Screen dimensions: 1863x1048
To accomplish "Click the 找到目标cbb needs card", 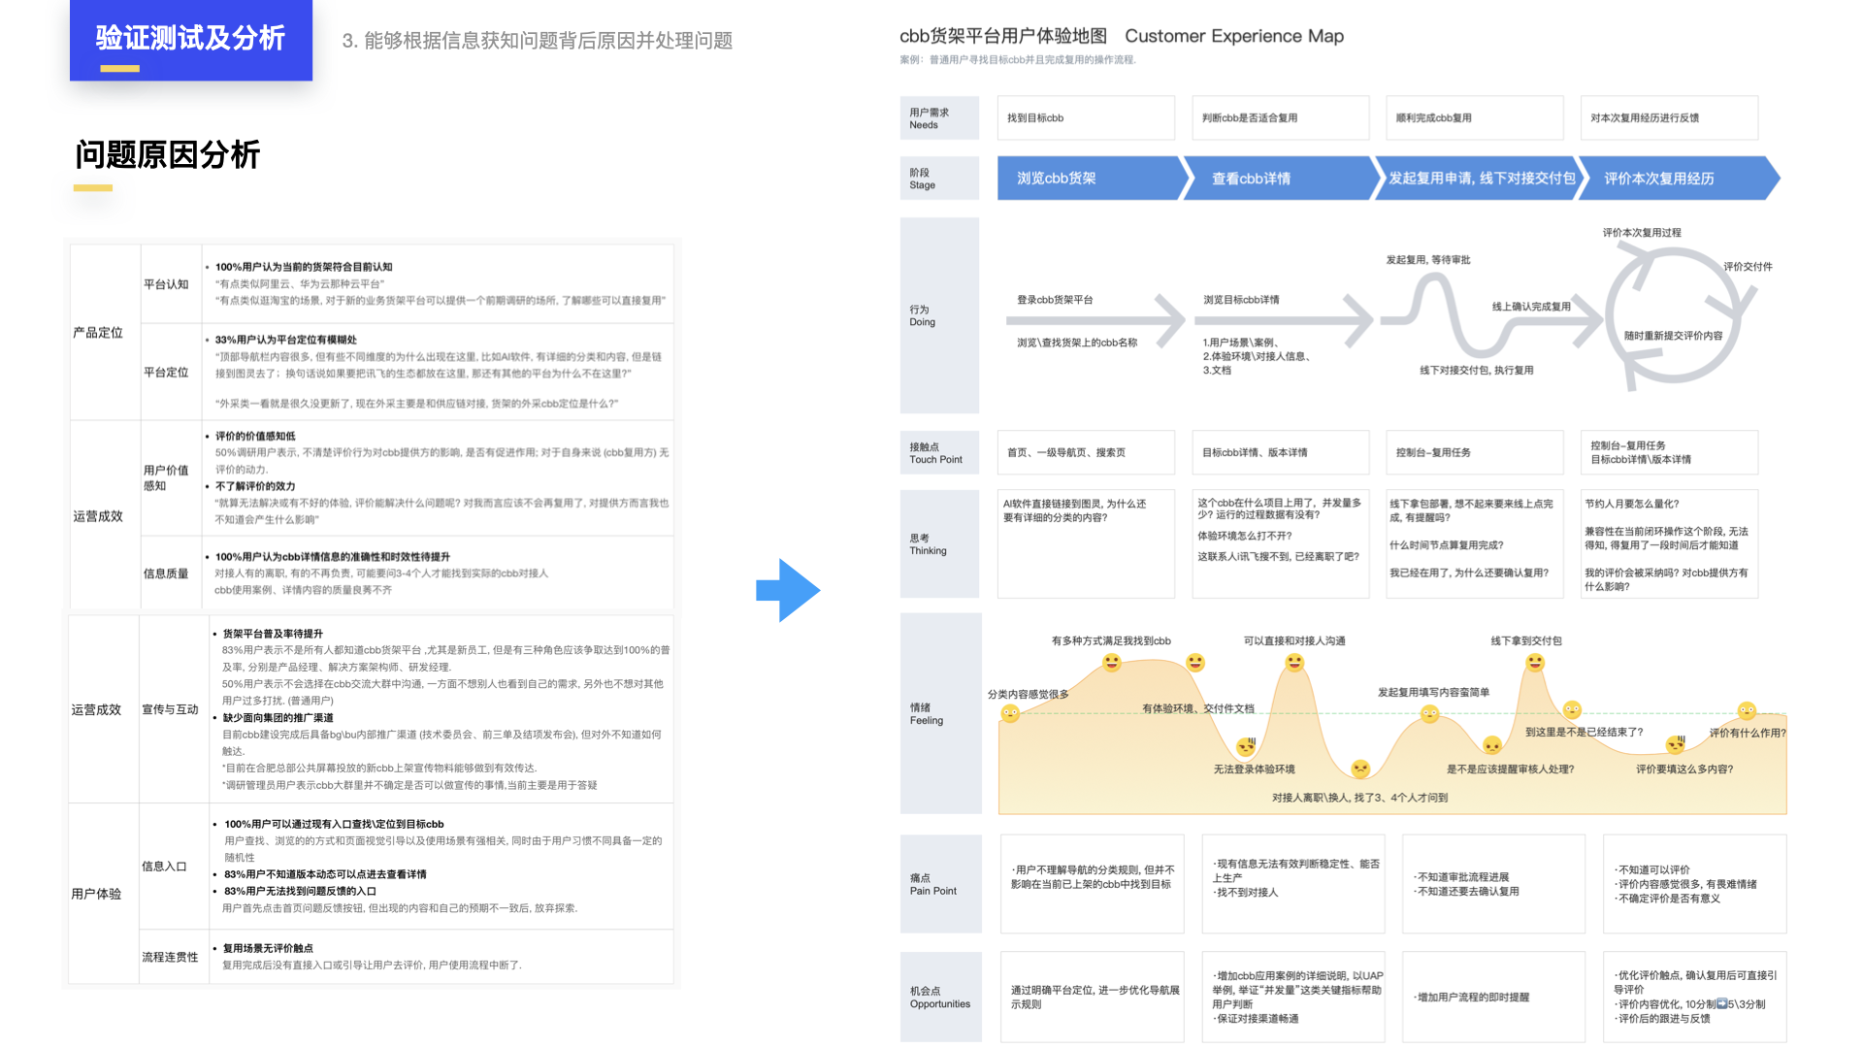I will point(1086,118).
